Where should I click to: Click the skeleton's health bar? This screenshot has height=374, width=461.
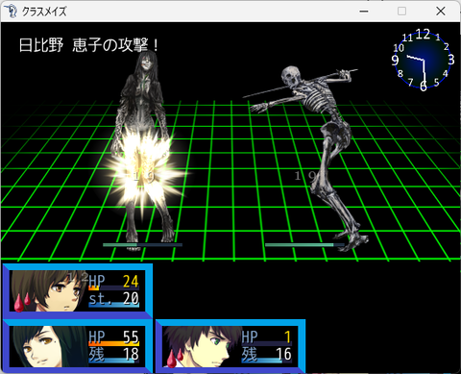(x=304, y=245)
